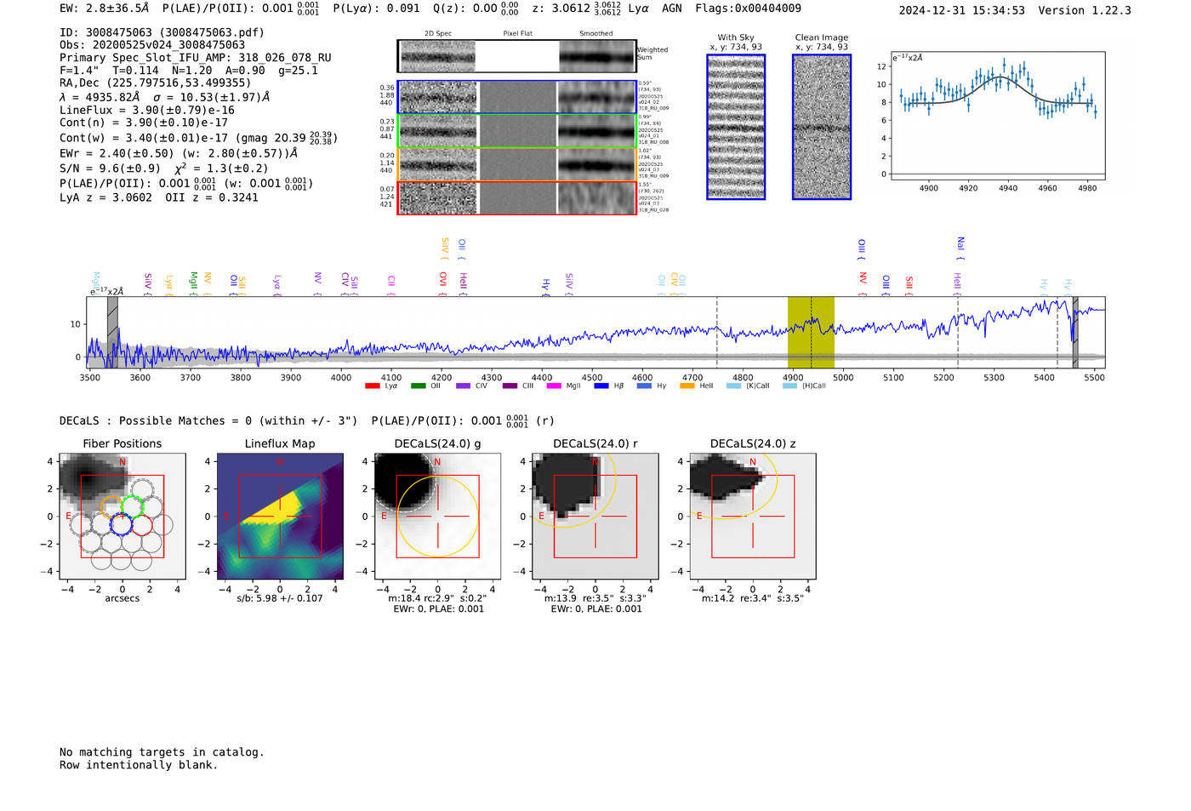Click the yellow highlighted band in the spectrum

(811, 332)
